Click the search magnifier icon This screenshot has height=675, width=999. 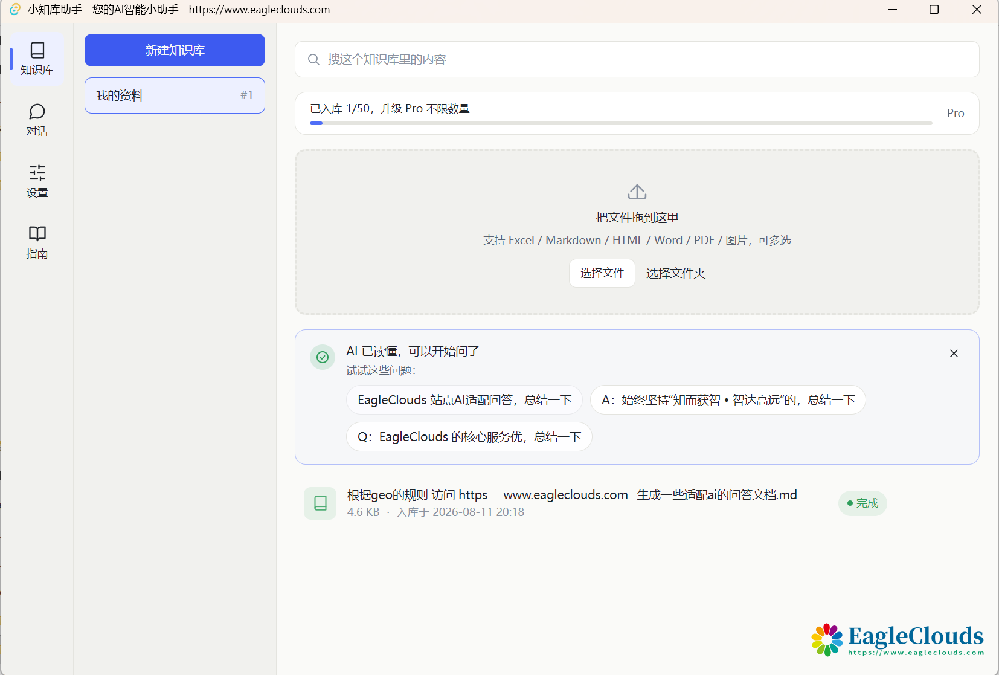coord(313,59)
